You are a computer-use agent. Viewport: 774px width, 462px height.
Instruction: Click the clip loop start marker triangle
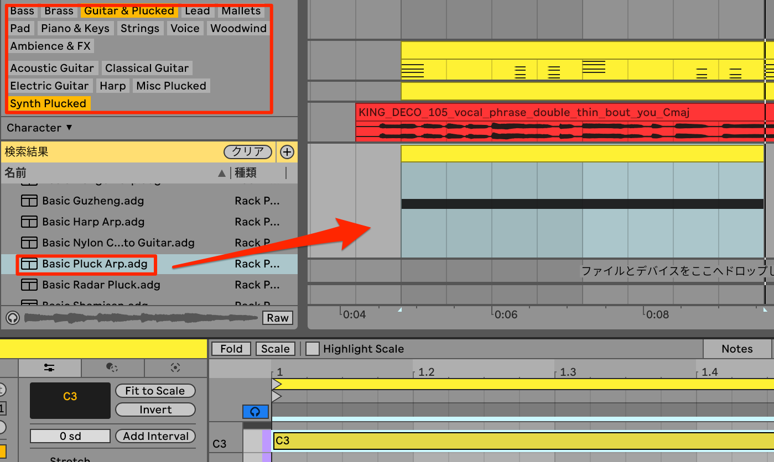coord(277,384)
